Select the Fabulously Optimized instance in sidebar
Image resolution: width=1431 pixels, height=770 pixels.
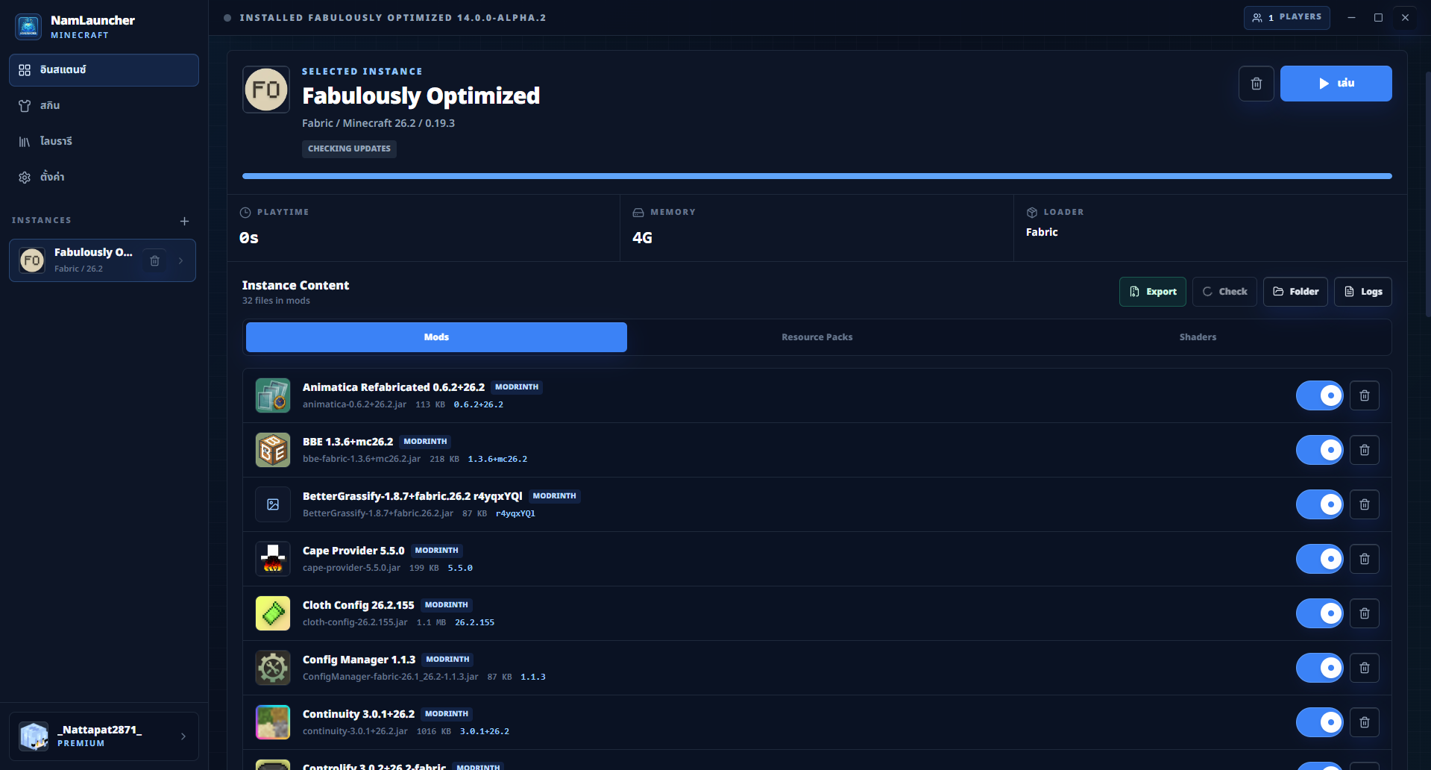coord(102,260)
